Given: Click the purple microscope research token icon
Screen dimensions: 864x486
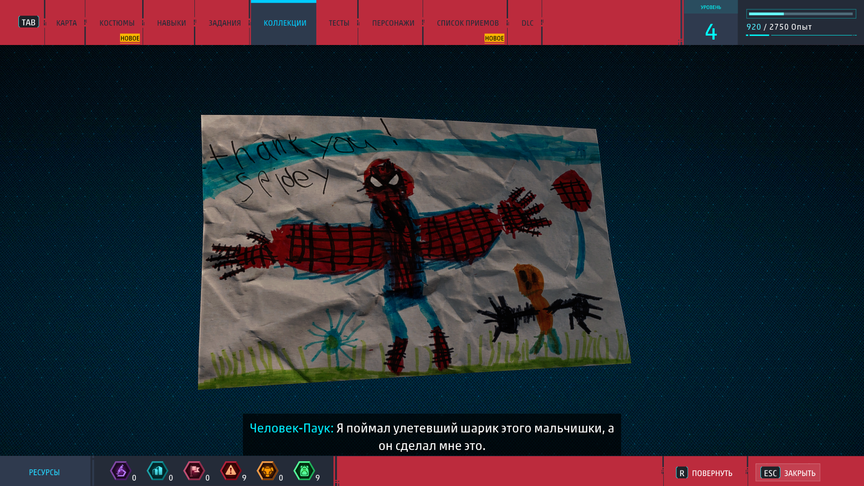Looking at the screenshot, I should click(121, 471).
